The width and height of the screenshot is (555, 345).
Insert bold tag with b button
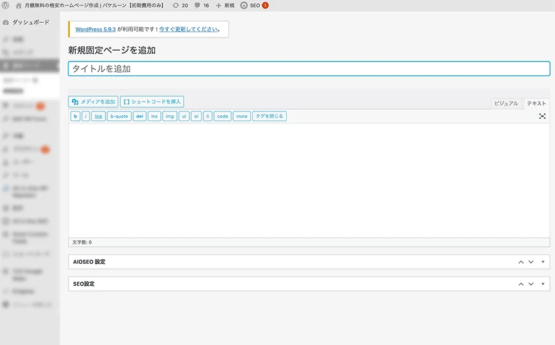(75, 116)
